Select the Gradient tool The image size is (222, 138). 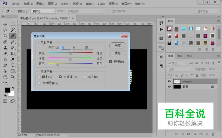click(x=13, y=53)
